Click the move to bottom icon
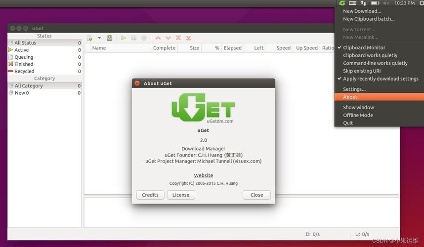The width and height of the screenshot is (424, 247). point(188,38)
